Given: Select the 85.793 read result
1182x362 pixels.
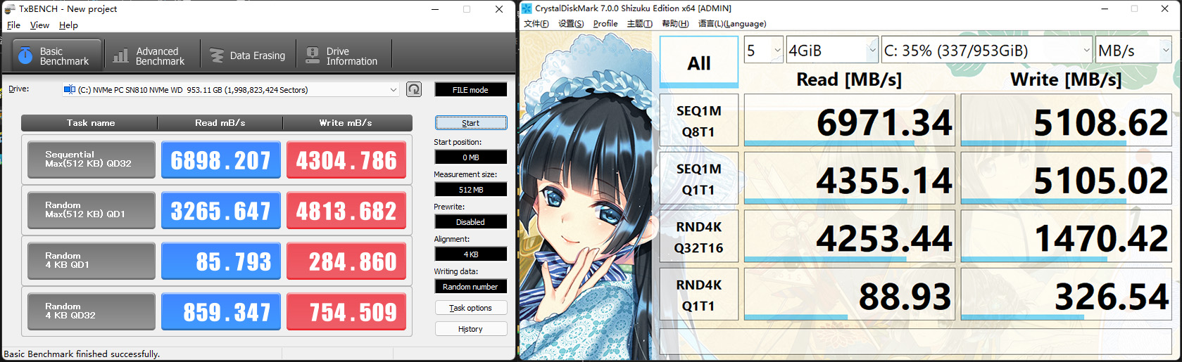Looking at the screenshot, I should tap(221, 261).
